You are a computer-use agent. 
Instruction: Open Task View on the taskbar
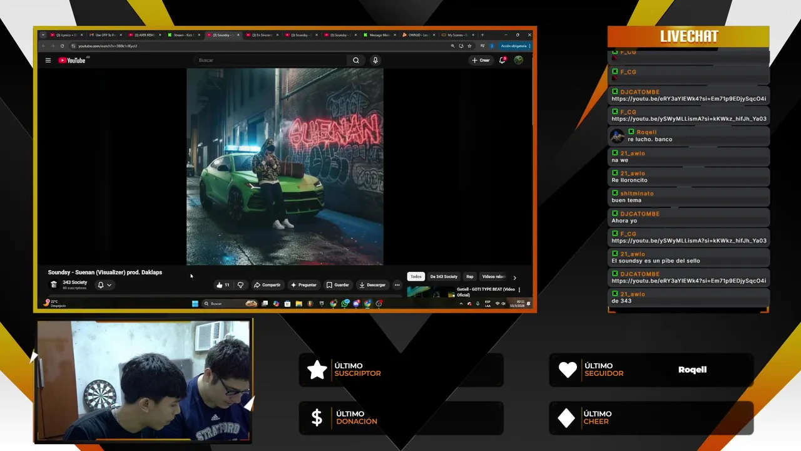265,304
